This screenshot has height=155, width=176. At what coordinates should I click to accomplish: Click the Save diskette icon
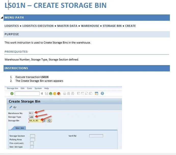[46, 93]
